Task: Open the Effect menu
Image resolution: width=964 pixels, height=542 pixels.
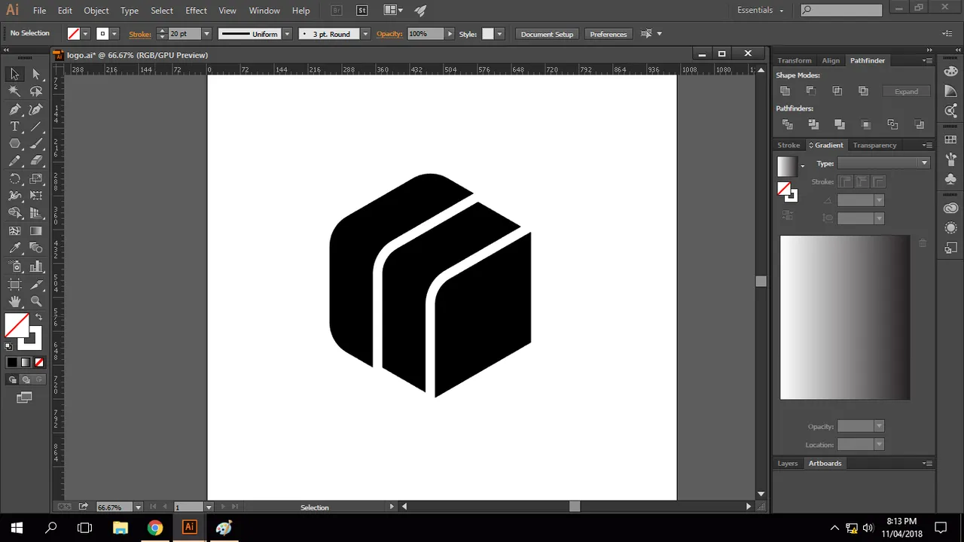Action: tap(196, 11)
